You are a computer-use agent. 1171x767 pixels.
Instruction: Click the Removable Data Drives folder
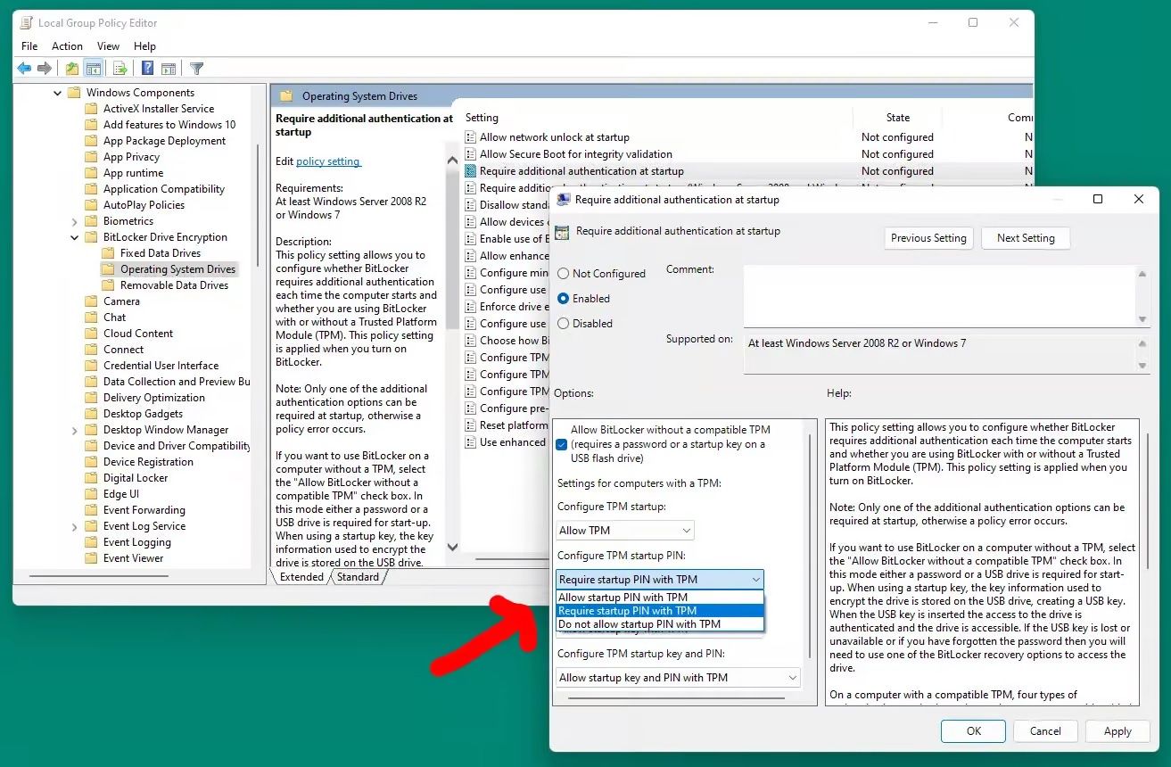pyautogui.click(x=174, y=285)
